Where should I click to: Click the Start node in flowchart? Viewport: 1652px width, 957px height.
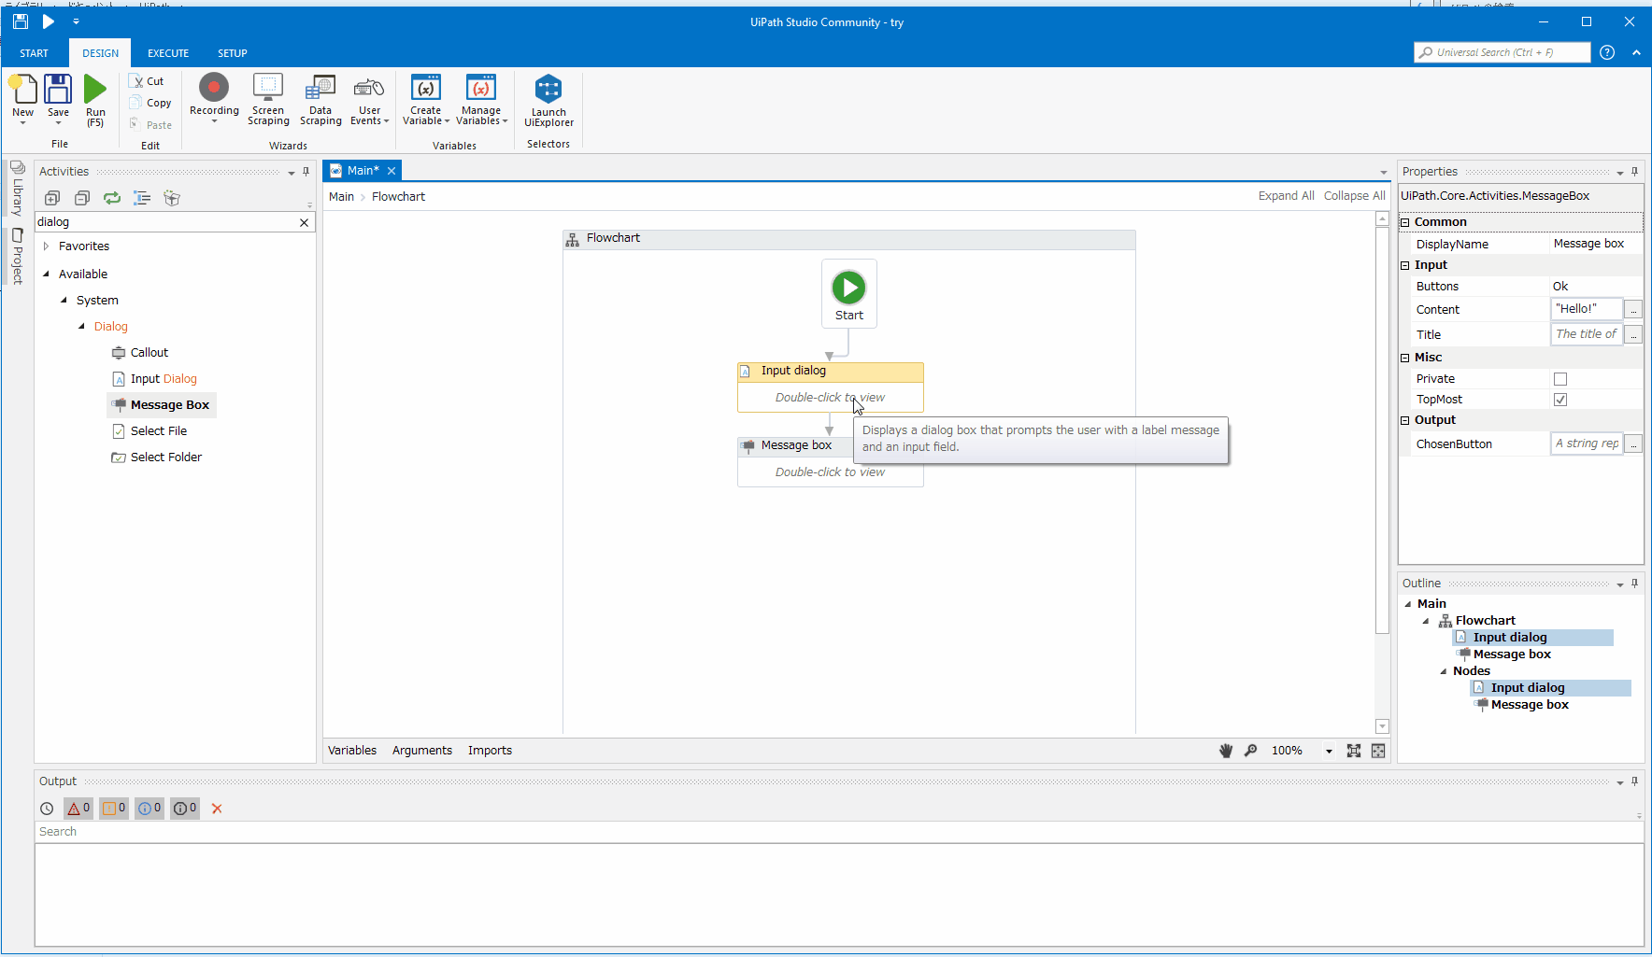tap(848, 294)
